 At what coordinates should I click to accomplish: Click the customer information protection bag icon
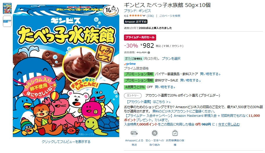pyautogui.click(x=175, y=133)
